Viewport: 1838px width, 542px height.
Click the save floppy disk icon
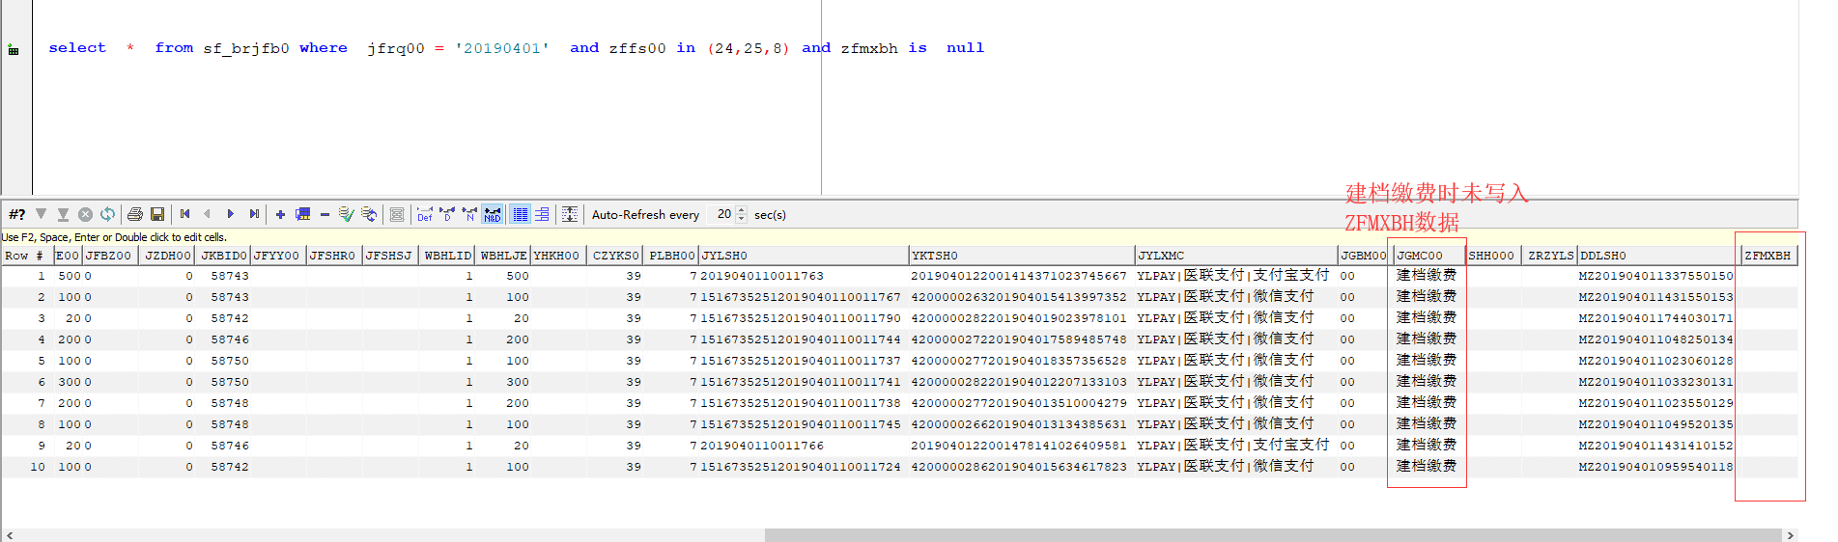[x=157, y=214]
